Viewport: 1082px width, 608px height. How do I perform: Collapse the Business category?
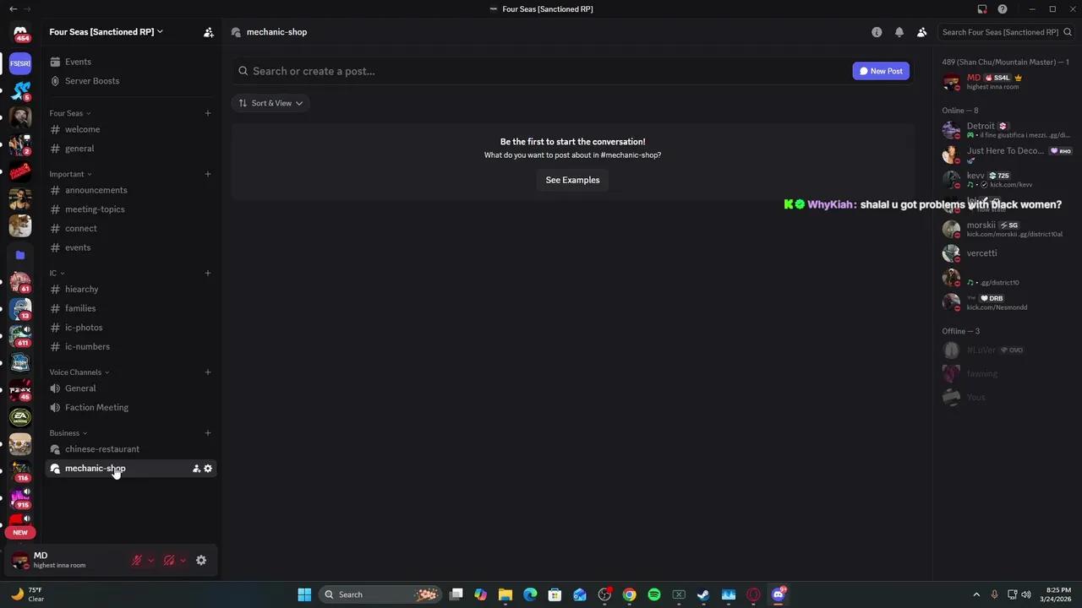tap(68, 433)
